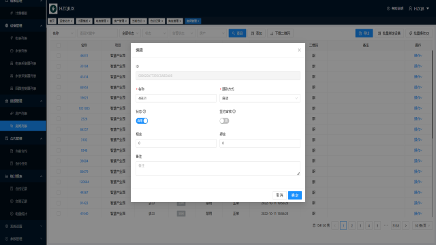436x245 pixels.
Task: Click the 交易记录 sidebar icon
Action: [x=12, y=201]
